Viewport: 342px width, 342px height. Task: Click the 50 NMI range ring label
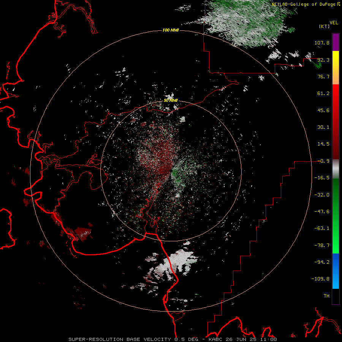coord(171,101)
